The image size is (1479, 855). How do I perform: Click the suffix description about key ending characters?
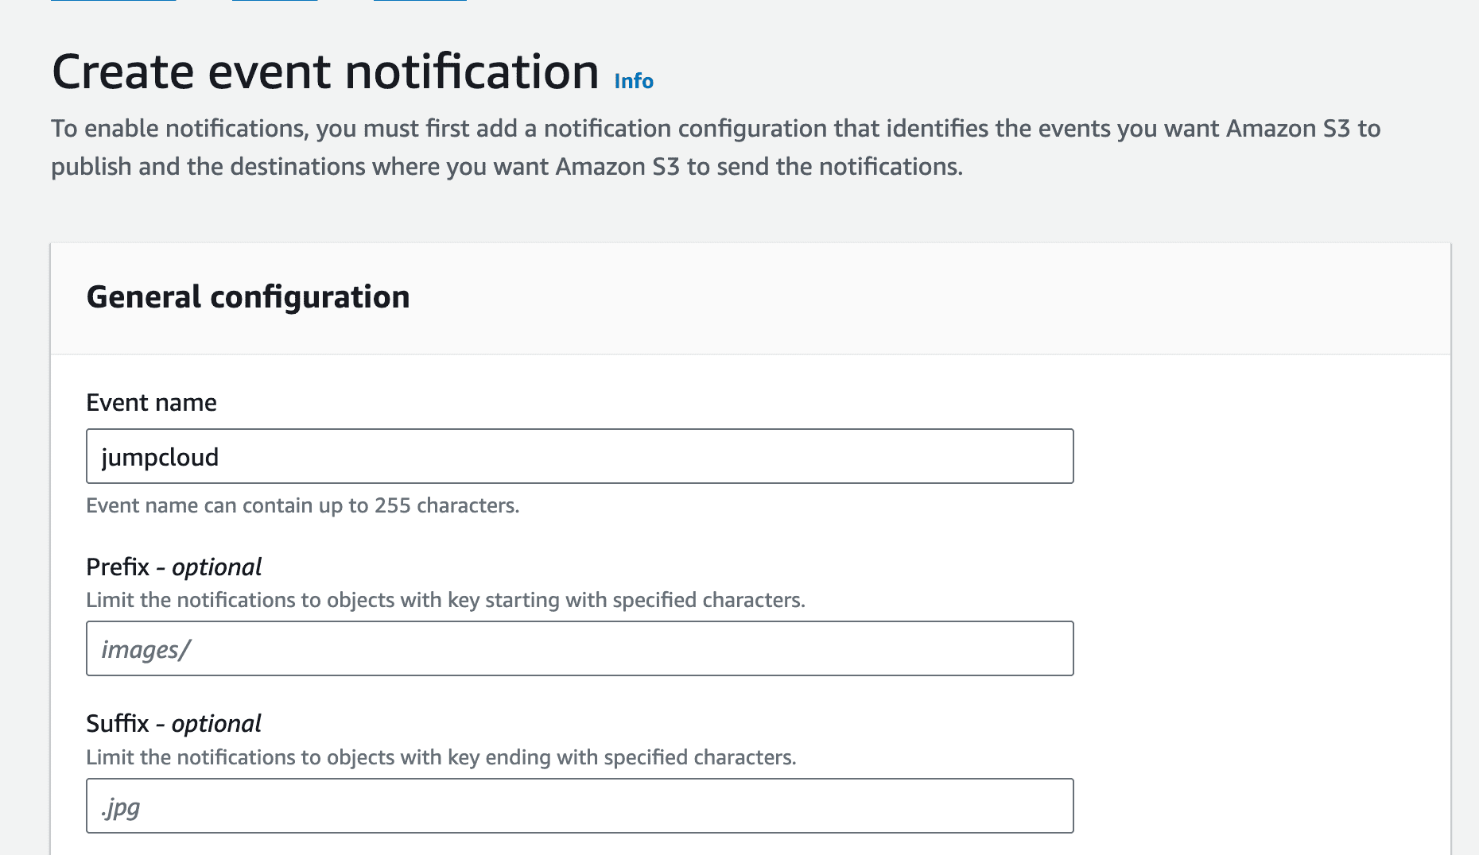(x=441, y=757)
